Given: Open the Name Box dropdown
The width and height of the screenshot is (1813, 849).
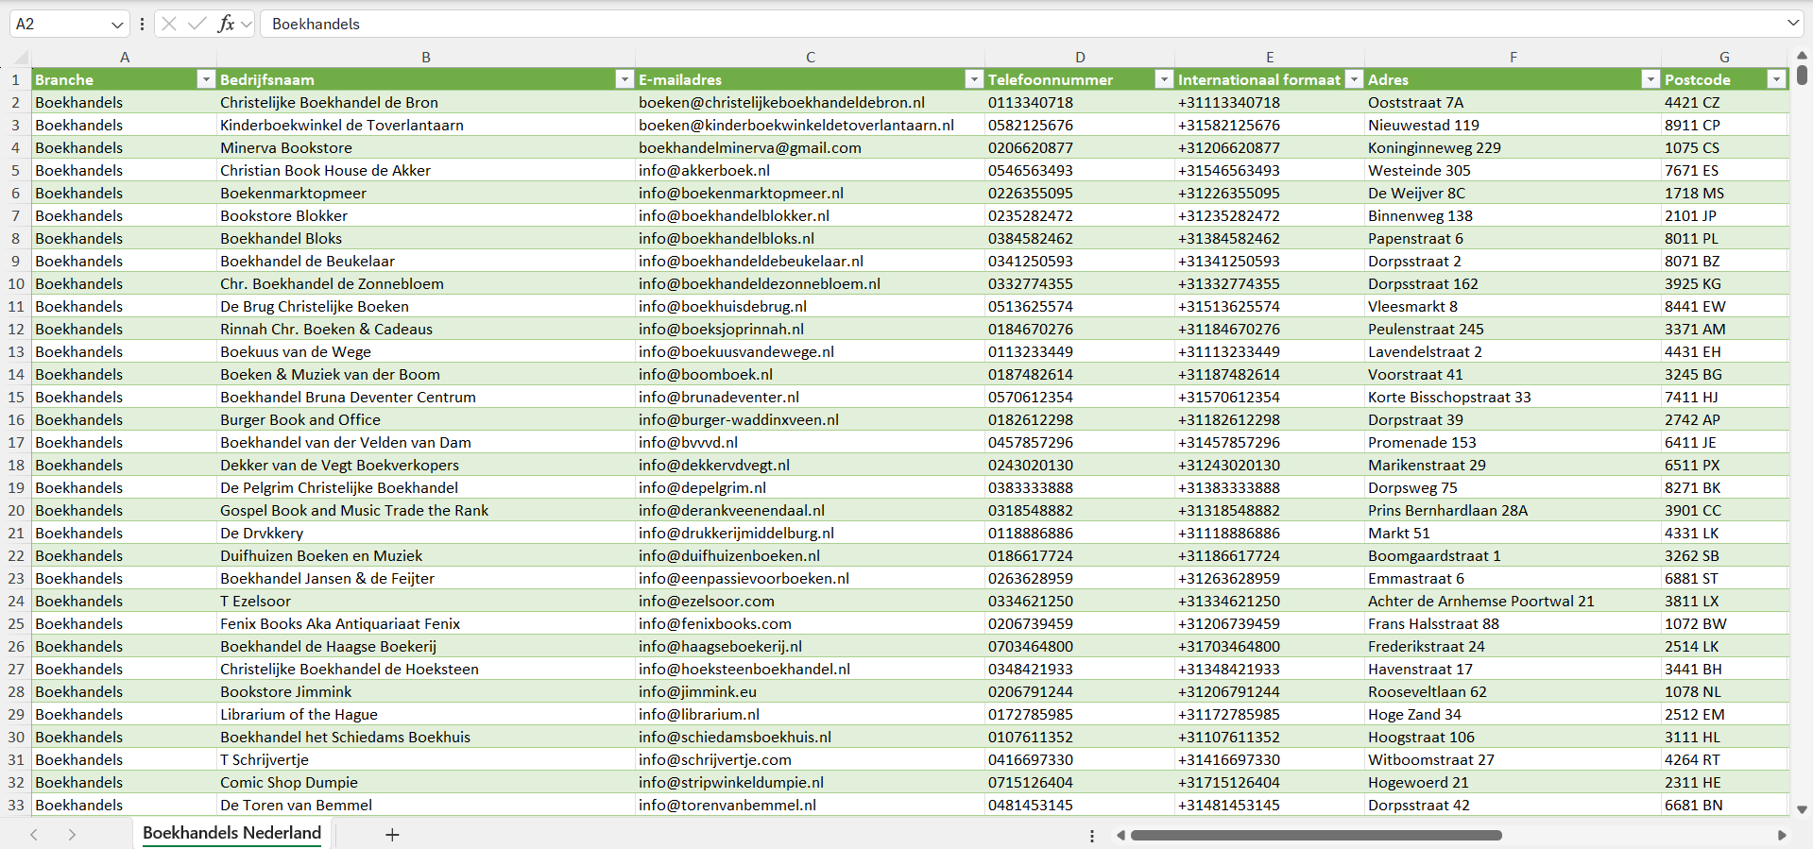Looking at the screenshot, I should click(117, 25).
